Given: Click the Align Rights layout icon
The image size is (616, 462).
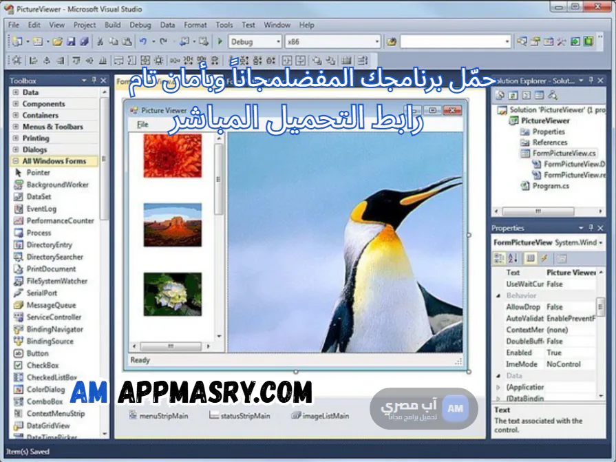Looking at the screenshot, I should tap(60, 61).
